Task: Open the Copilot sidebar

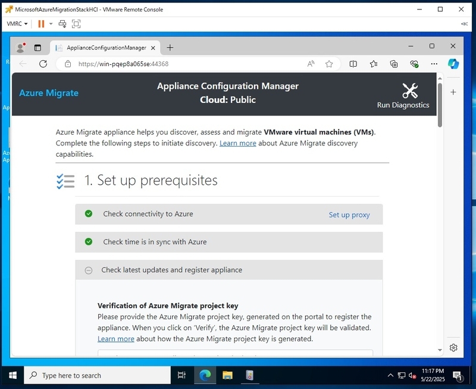Action: coord(453,64)
